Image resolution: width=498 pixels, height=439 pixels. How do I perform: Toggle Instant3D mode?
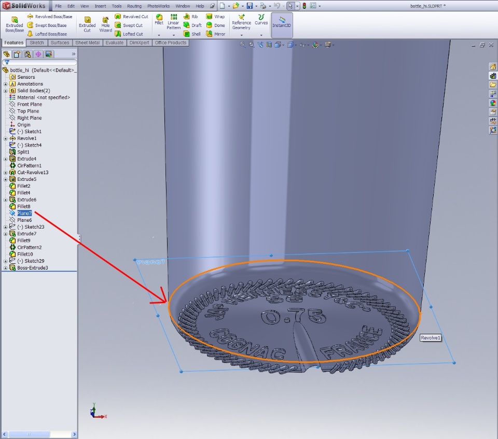click(x=282, y=25)
